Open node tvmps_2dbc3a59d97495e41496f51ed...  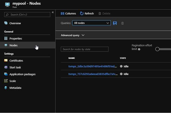tap(92, 66)
